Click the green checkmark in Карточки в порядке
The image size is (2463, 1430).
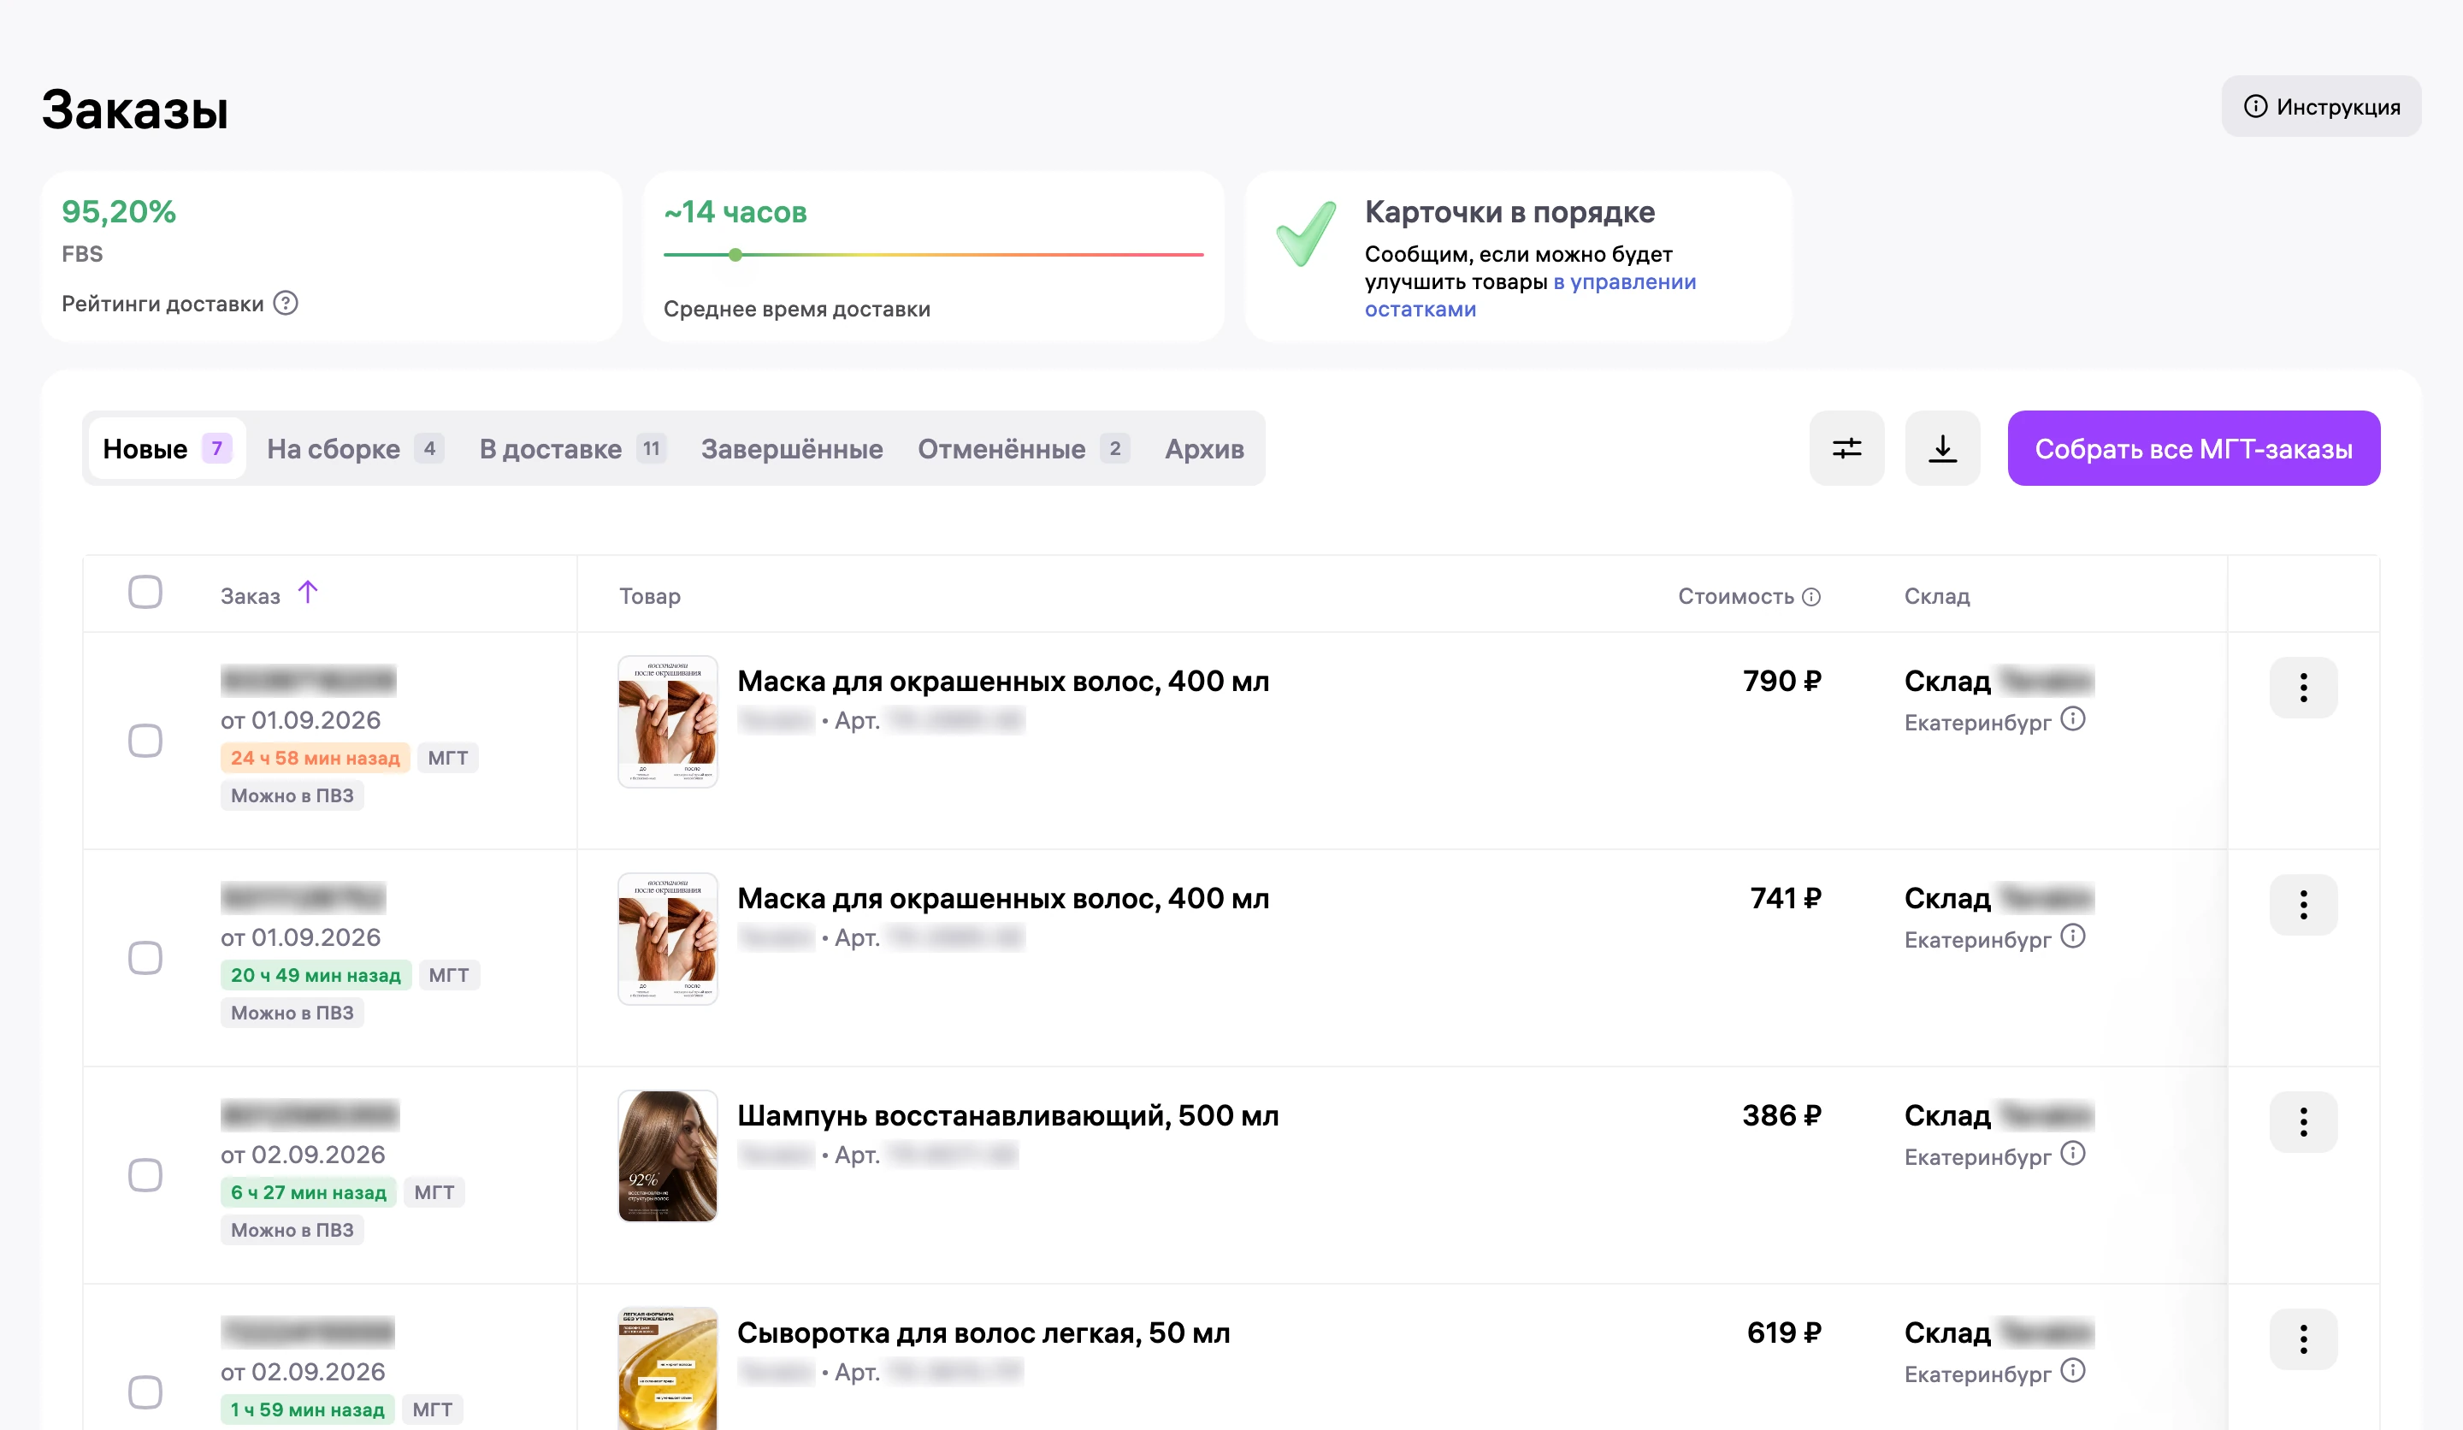click(x=1306, y=233)
